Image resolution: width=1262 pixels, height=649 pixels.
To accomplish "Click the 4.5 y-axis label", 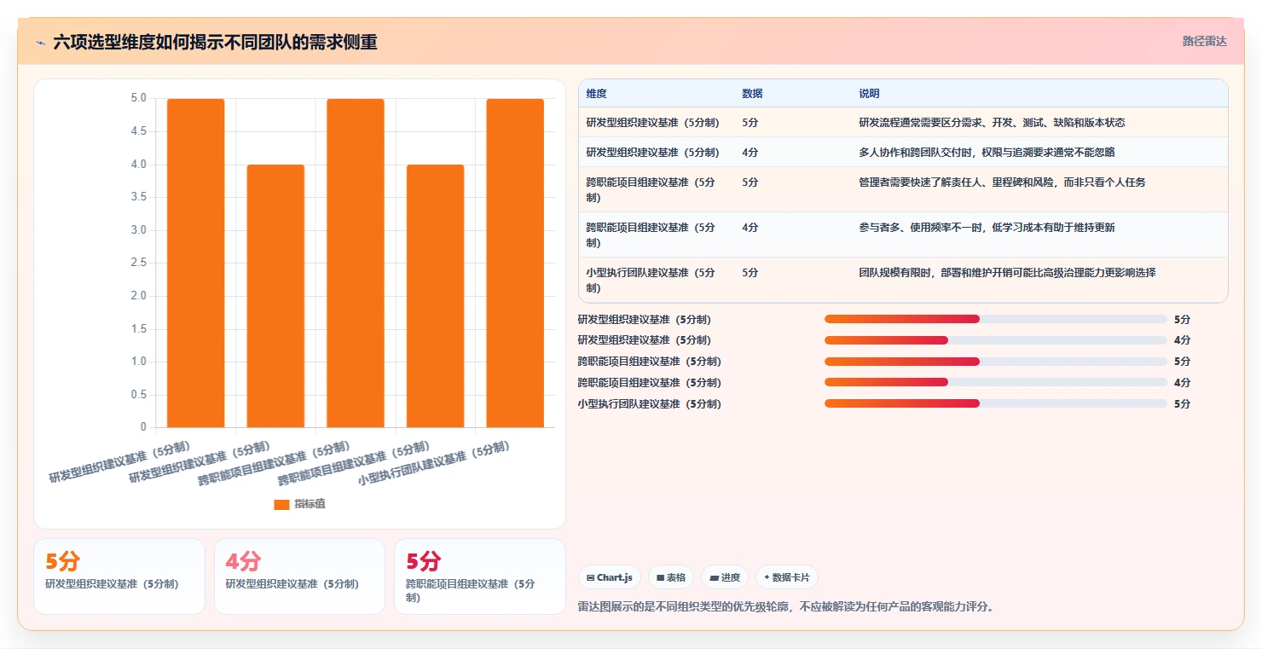I will (138, 131).
